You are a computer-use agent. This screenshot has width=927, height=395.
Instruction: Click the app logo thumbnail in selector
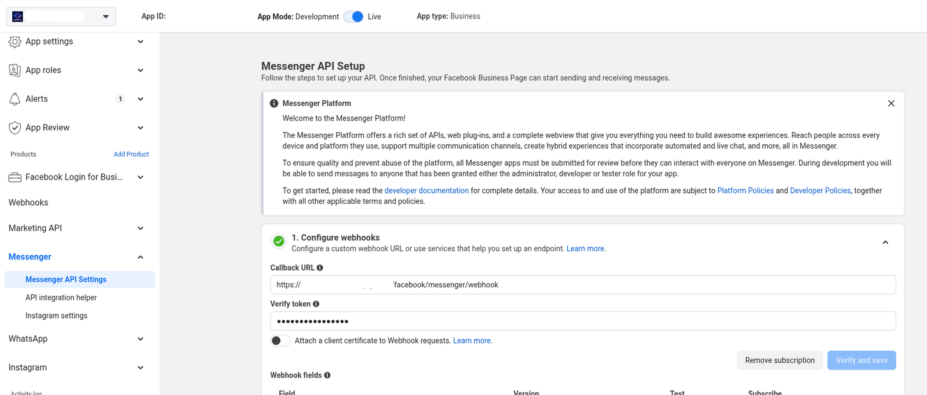coord(17,17)
